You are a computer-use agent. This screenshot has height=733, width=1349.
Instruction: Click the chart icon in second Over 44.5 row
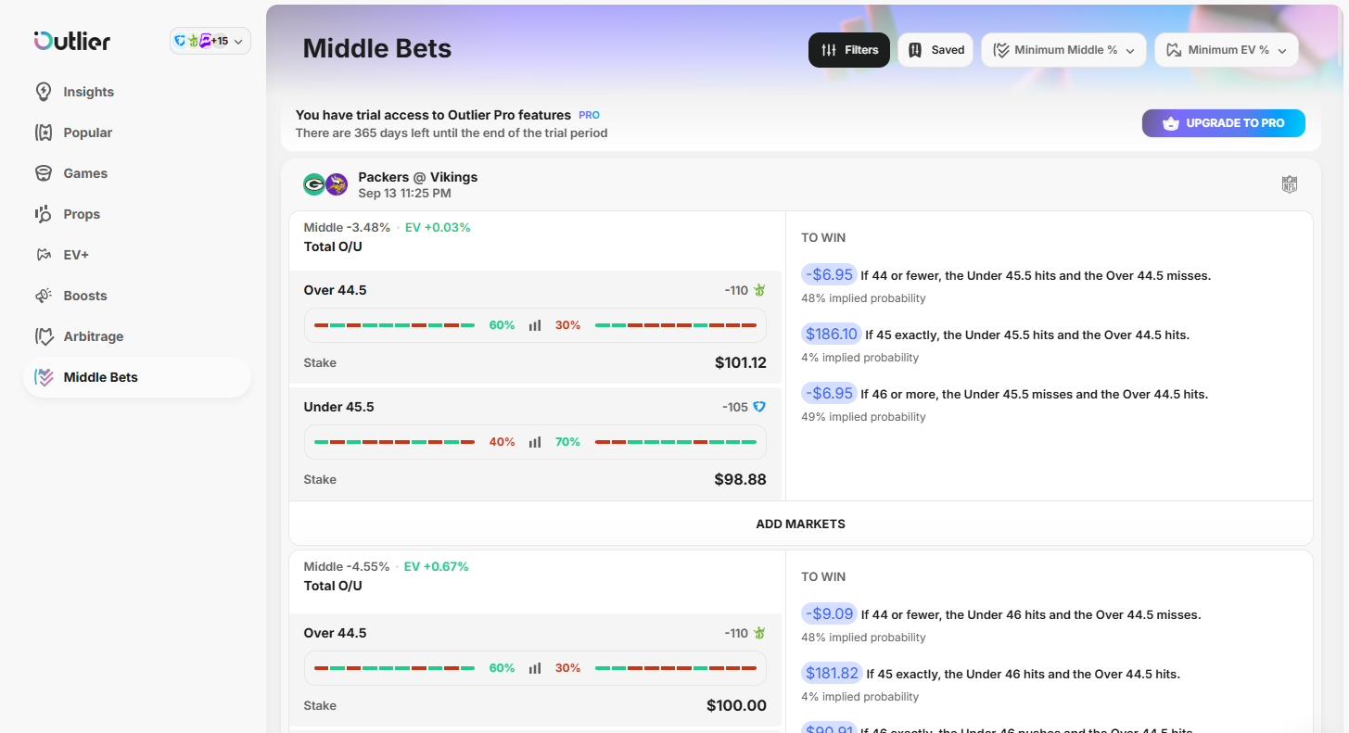(x=535, y=668)
